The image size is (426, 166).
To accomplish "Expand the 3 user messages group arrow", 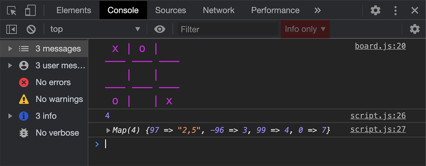I will (10, 66).
